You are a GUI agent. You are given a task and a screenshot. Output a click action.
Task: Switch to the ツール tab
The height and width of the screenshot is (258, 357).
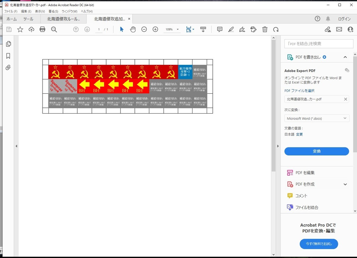coord(28,19)
